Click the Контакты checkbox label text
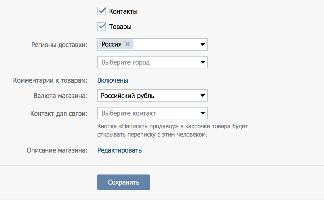Screen dimensions: 324x205 (x=123, y=11)
